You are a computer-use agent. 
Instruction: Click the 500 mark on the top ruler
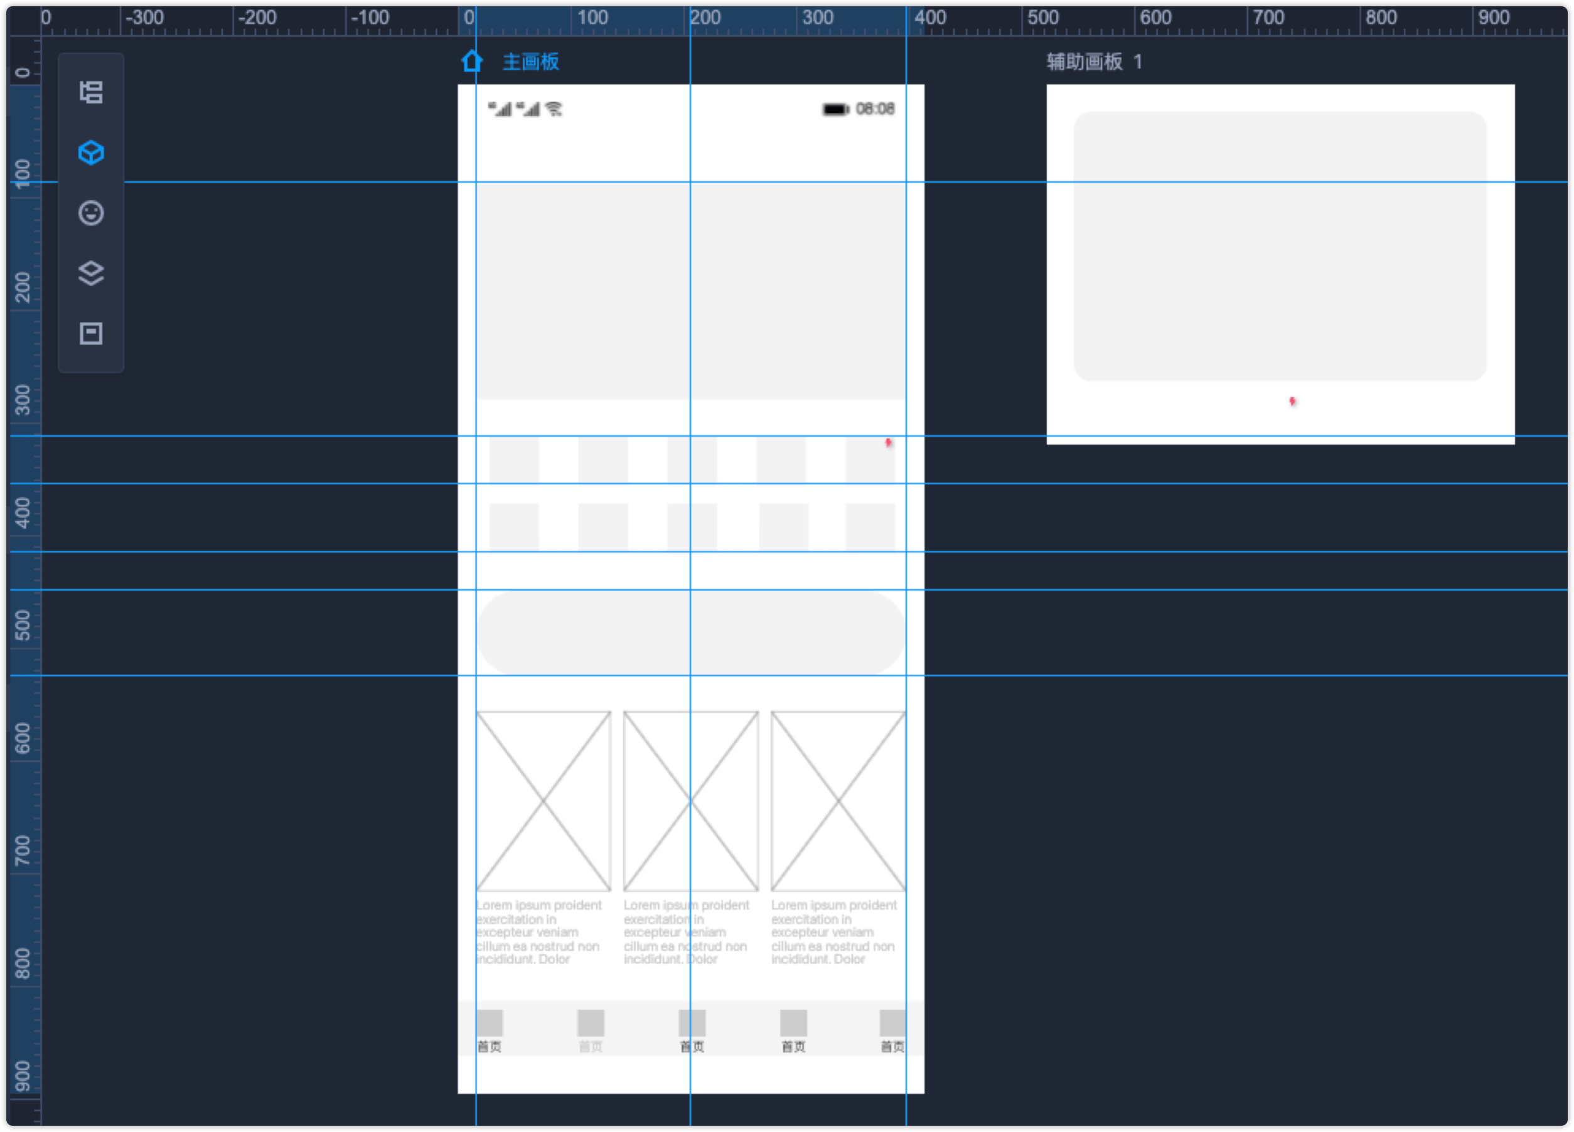point(1043,18)
